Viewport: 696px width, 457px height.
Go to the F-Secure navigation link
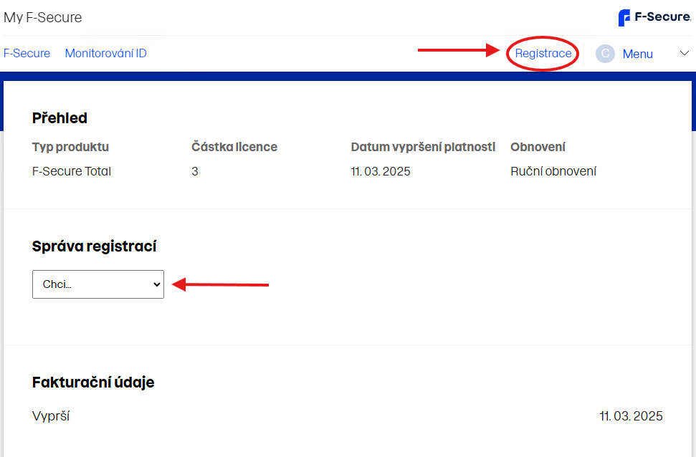tap(27, 53)
